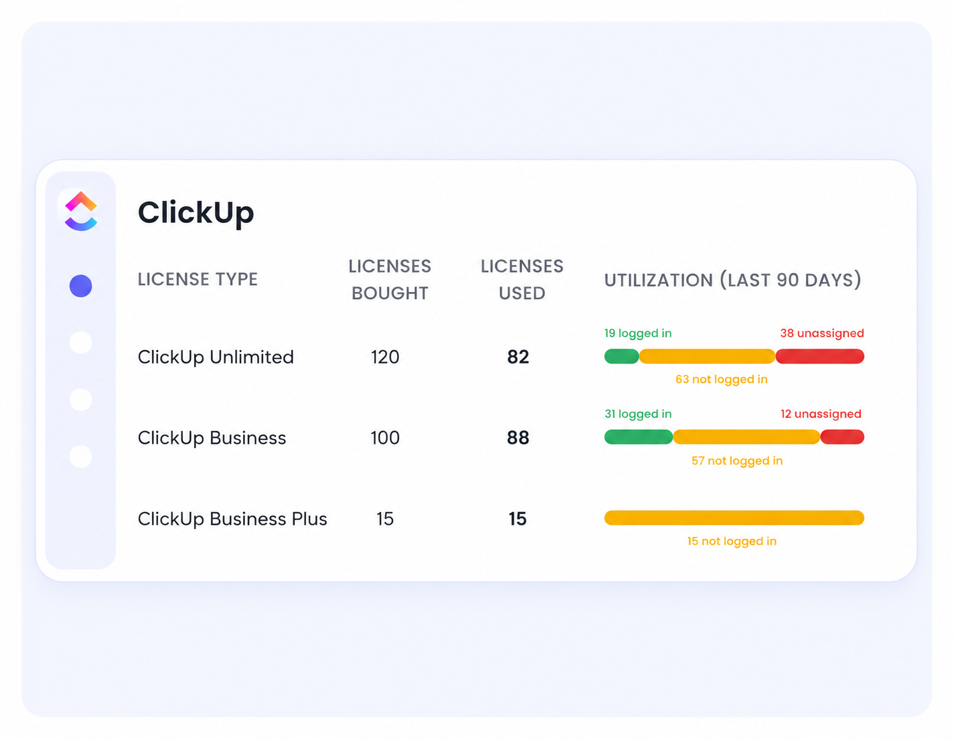Click green bar segment in ClickUp Business row
Viewport: 954px width, 739px height.
[639, 437]
